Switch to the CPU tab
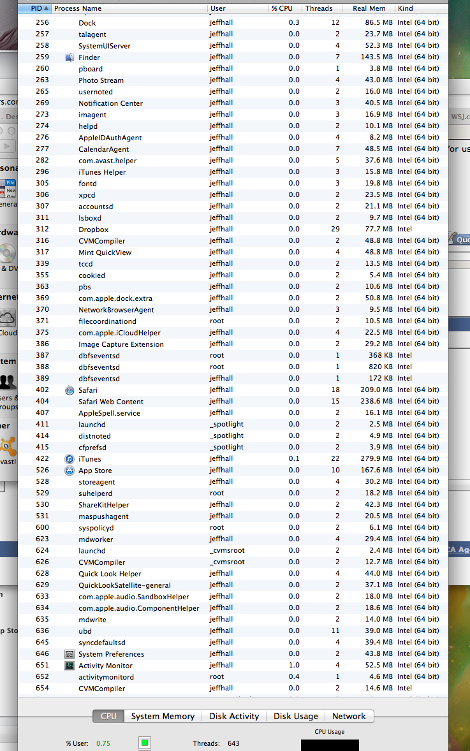 (x=109, y=716)
